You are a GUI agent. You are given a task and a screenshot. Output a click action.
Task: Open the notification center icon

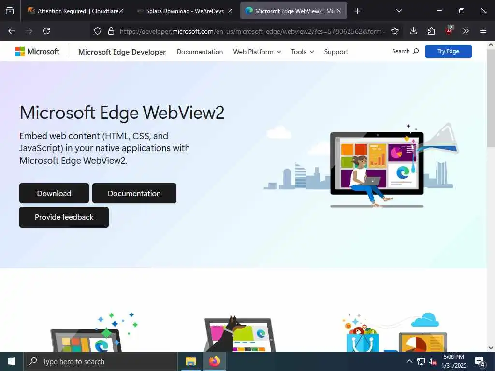(x=480, y=361)
